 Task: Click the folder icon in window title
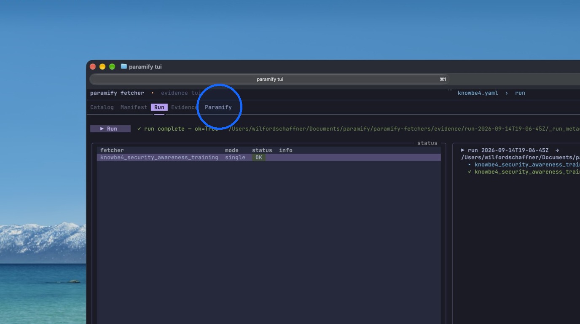tap(124, 67)
